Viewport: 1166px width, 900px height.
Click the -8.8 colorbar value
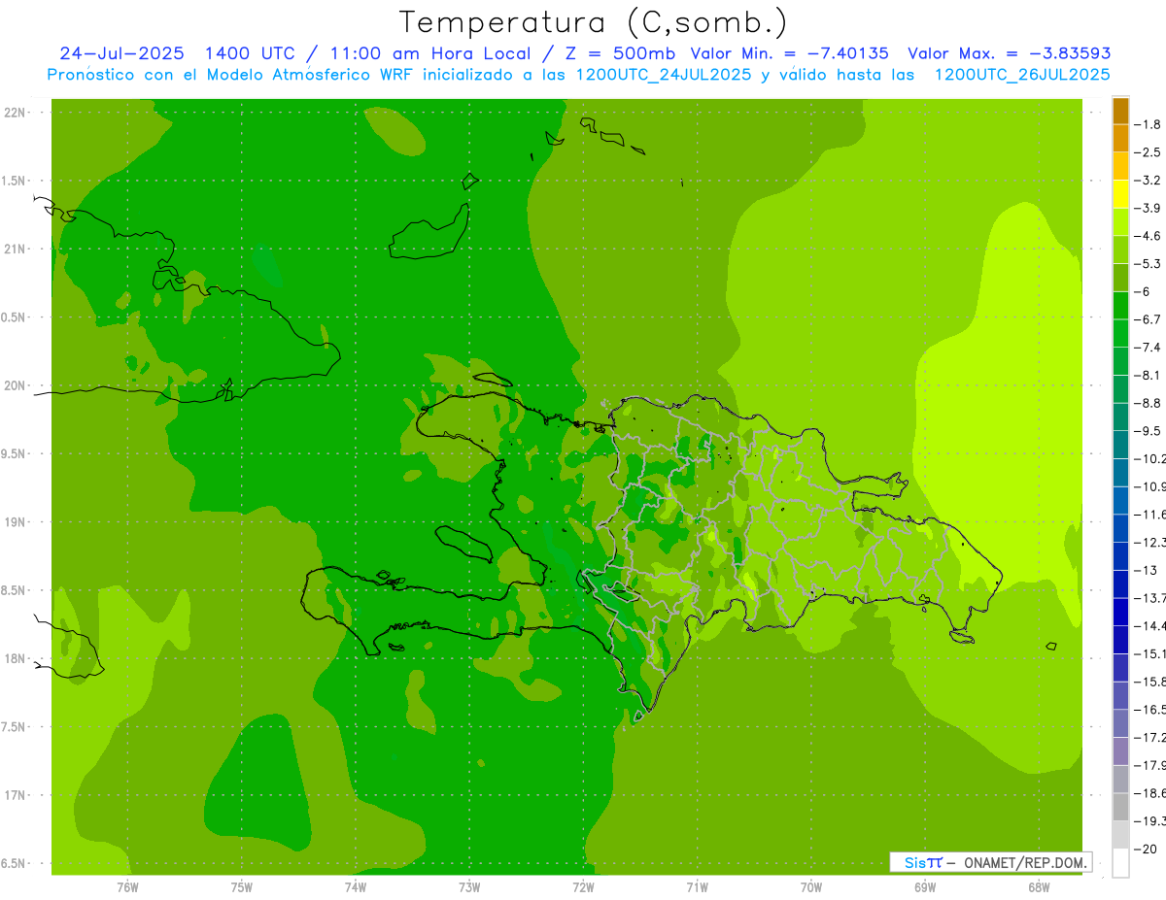[x=1148, y=403]
